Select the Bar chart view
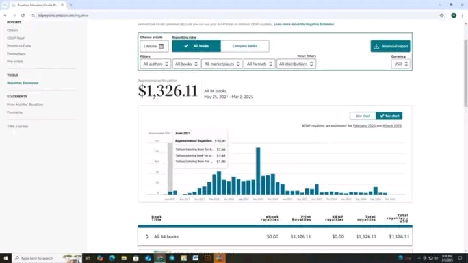Screen dimensions: 468x263 click(389, 116)
